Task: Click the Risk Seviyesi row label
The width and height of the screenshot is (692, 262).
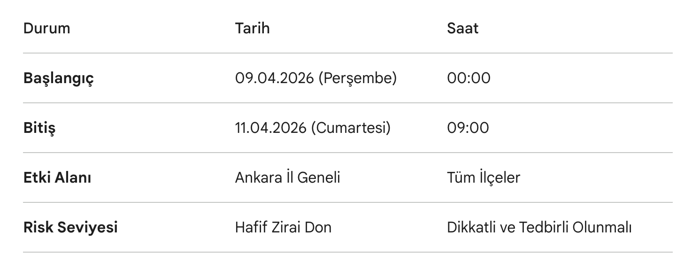Action: (x=70, y=227)
